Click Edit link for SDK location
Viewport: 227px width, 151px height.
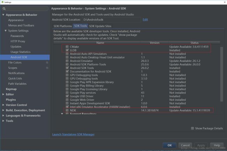click(145, 20)
